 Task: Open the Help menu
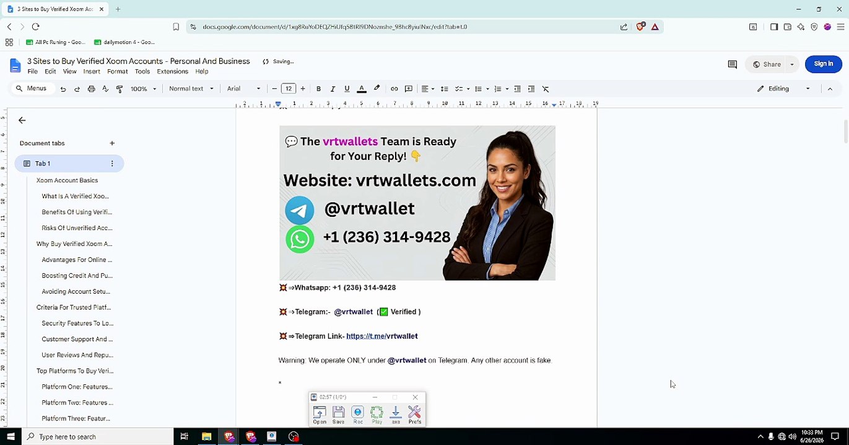point(202,72)
